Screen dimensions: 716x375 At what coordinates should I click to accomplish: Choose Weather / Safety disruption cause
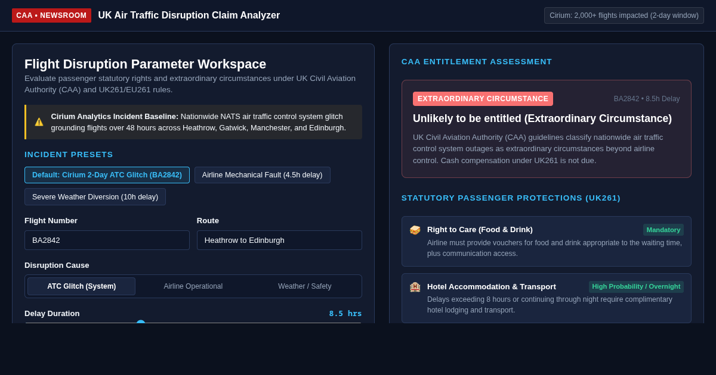(305, 286)
